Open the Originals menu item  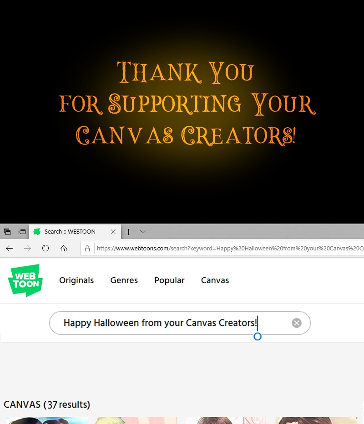76,280
